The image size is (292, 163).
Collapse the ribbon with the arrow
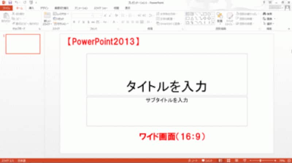coord(289,29)
